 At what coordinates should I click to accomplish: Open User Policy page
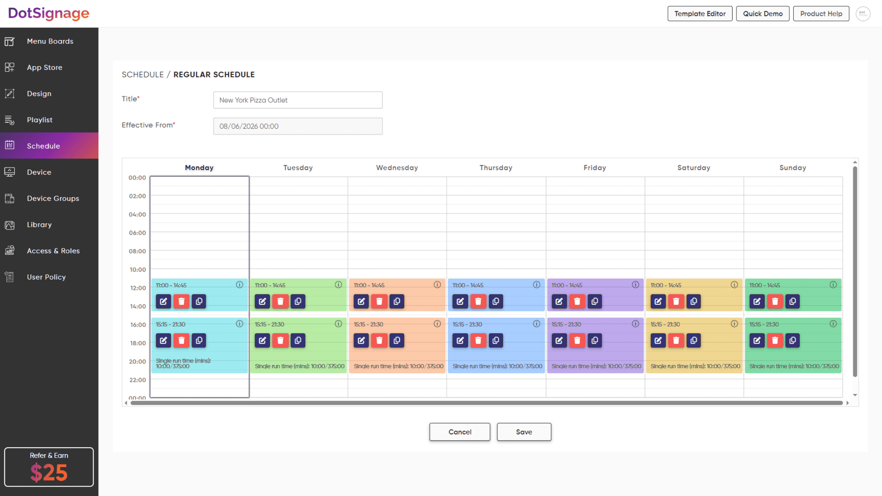pos(49,277)
